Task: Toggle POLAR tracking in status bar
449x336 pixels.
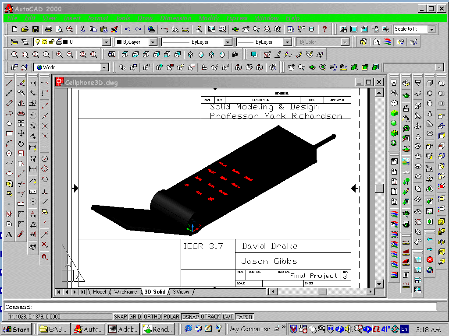Action: coord(171,317)
